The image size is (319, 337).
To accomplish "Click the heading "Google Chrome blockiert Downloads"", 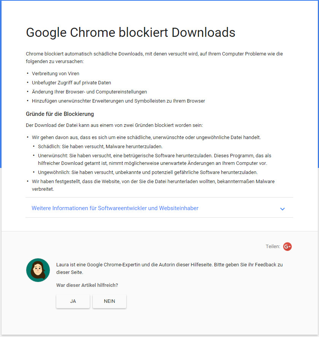I will click(130, 33).
